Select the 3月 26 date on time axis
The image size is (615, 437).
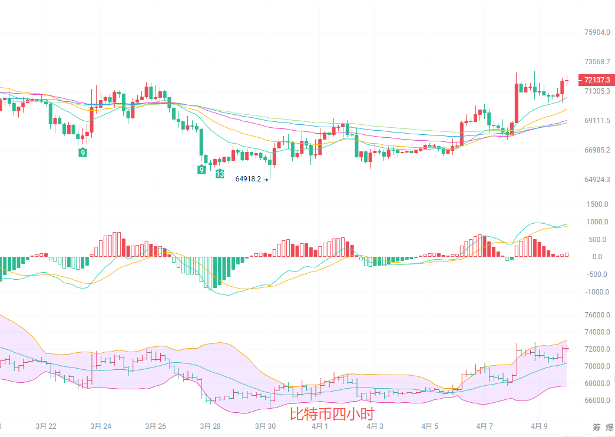pyautogui.click(x=156, y=426)
